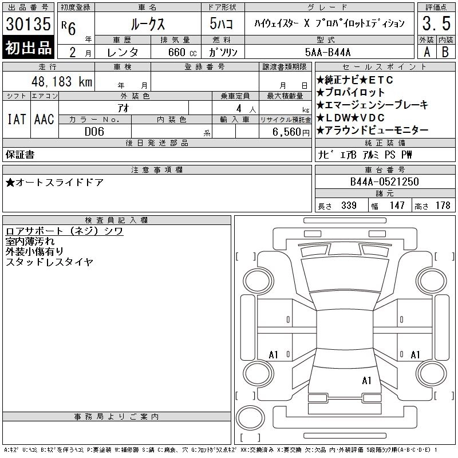Click the スタッドレスタイヤ inspector note
This screenshot has height=458, width=458.
pos(49,262)
